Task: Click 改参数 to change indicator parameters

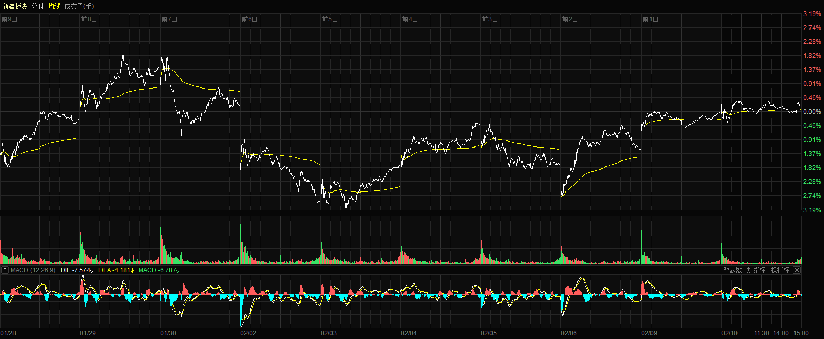Action: tap(732, 270)
